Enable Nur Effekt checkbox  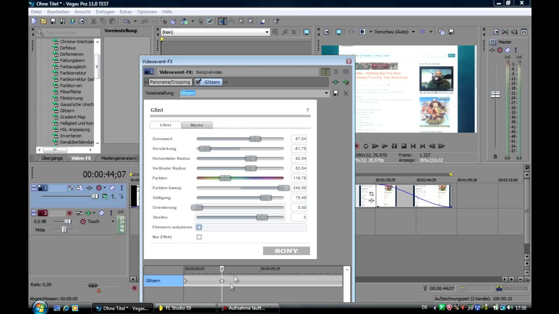point(199,237)
